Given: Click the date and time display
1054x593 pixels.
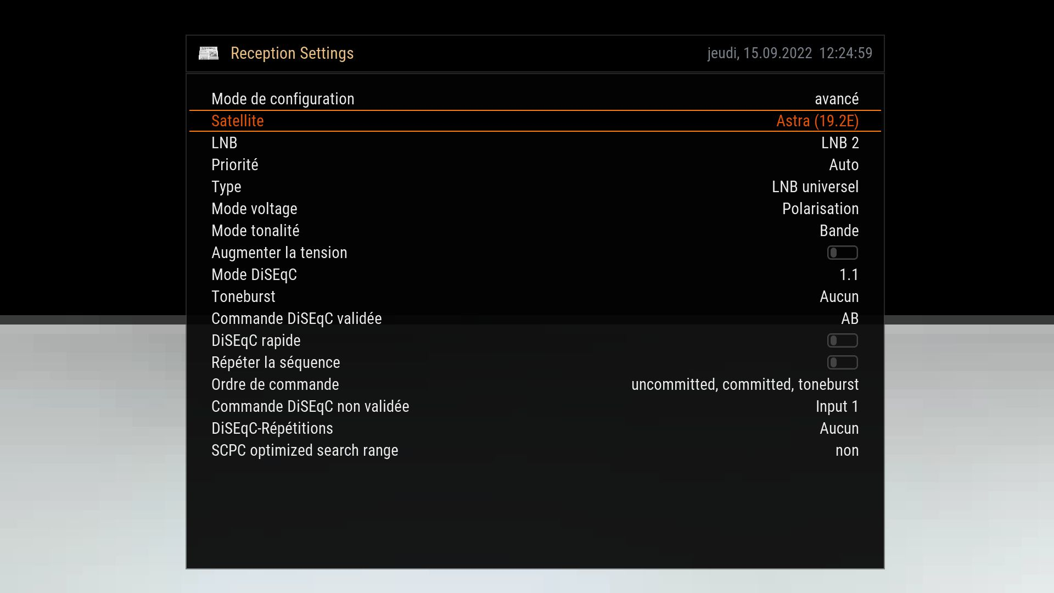Looking at the screenshot, I should pos(789,53).
